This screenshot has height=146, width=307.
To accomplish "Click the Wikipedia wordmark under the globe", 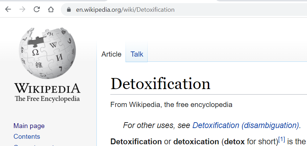I will (47, 88).
